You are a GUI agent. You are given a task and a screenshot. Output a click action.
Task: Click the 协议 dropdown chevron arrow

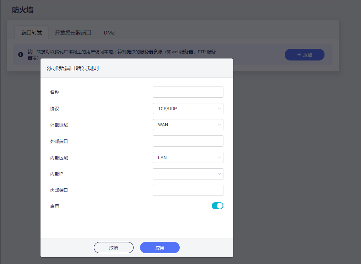(x=219, y=108)
